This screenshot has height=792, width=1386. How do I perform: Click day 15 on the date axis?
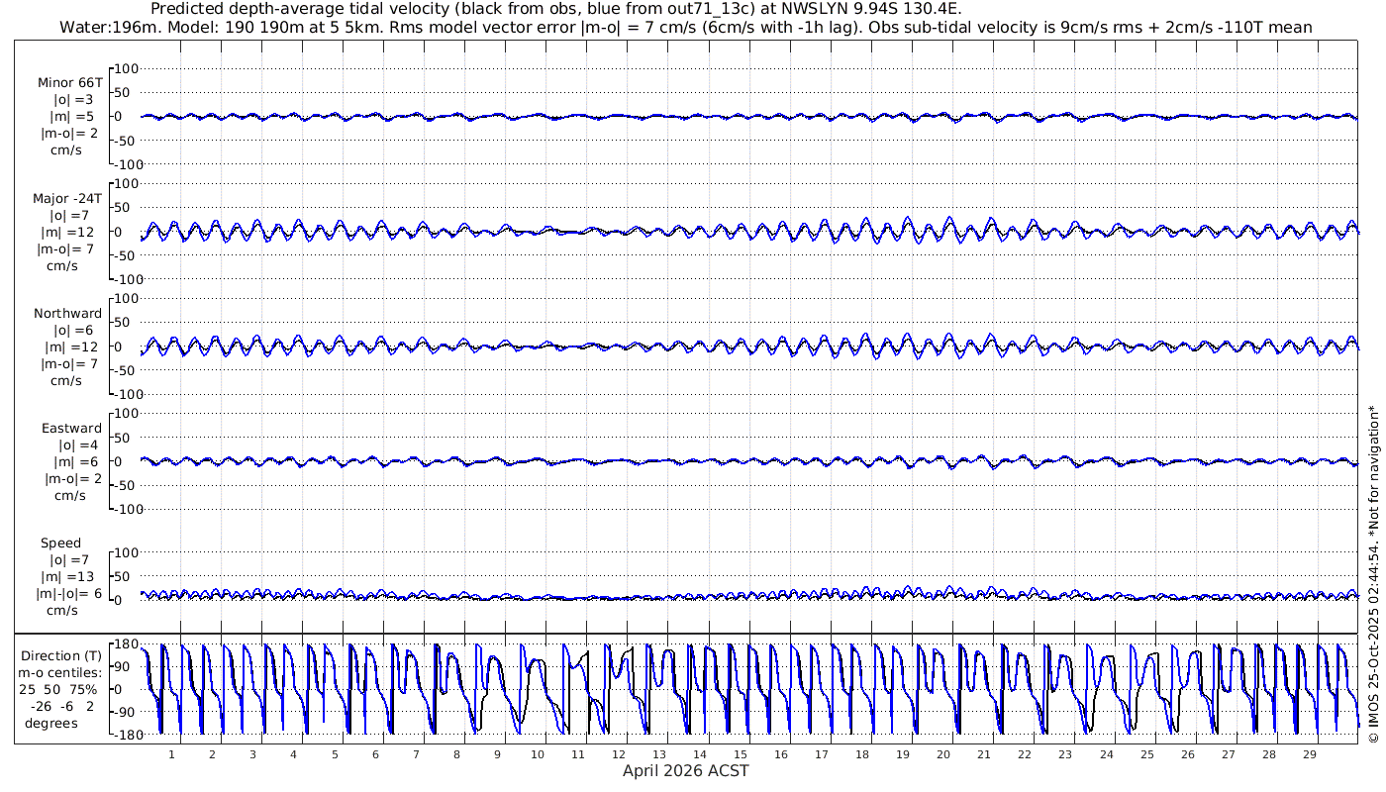[741, 754]
